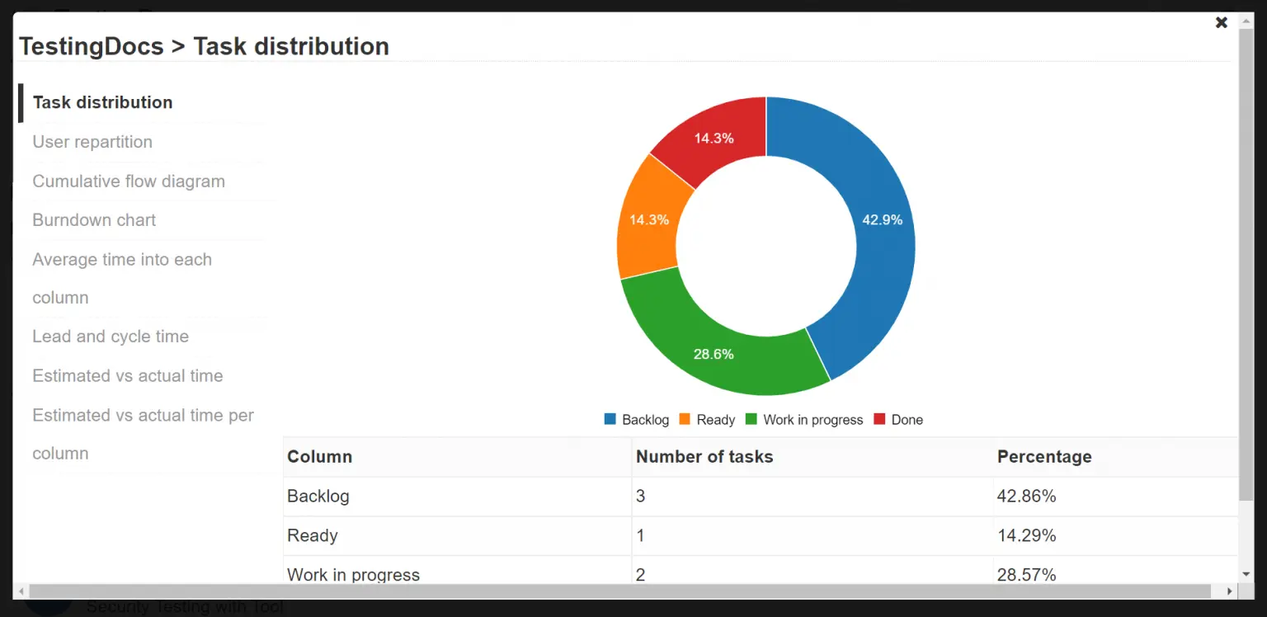This screenshot has width=1267, height=617.
Task: Open Lead and cycle time report
Action: click(x=111, y=337)
